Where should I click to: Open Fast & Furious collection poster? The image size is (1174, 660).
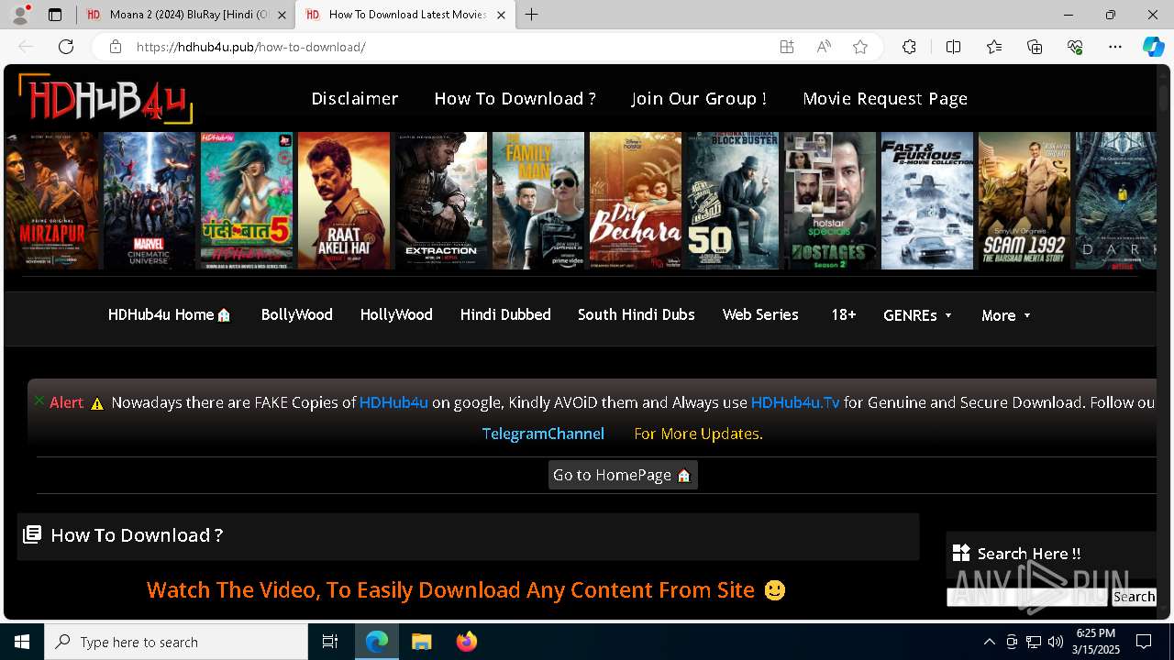(927, 201)
